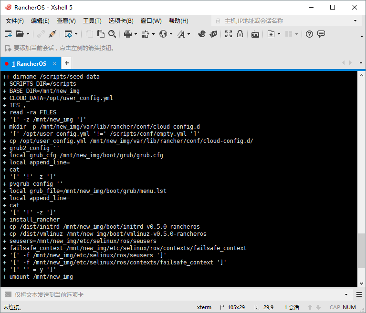
Task: Expand the file transfer dropdown arrow
Action: click(153, 34)
